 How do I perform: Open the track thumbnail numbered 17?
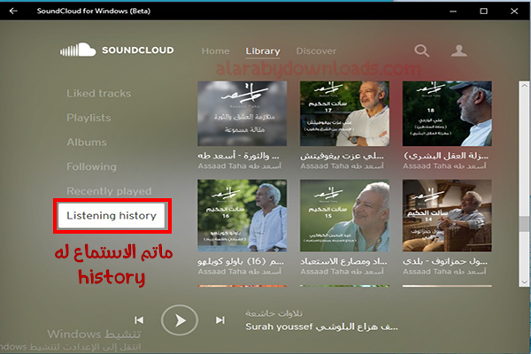pos(344,113)
